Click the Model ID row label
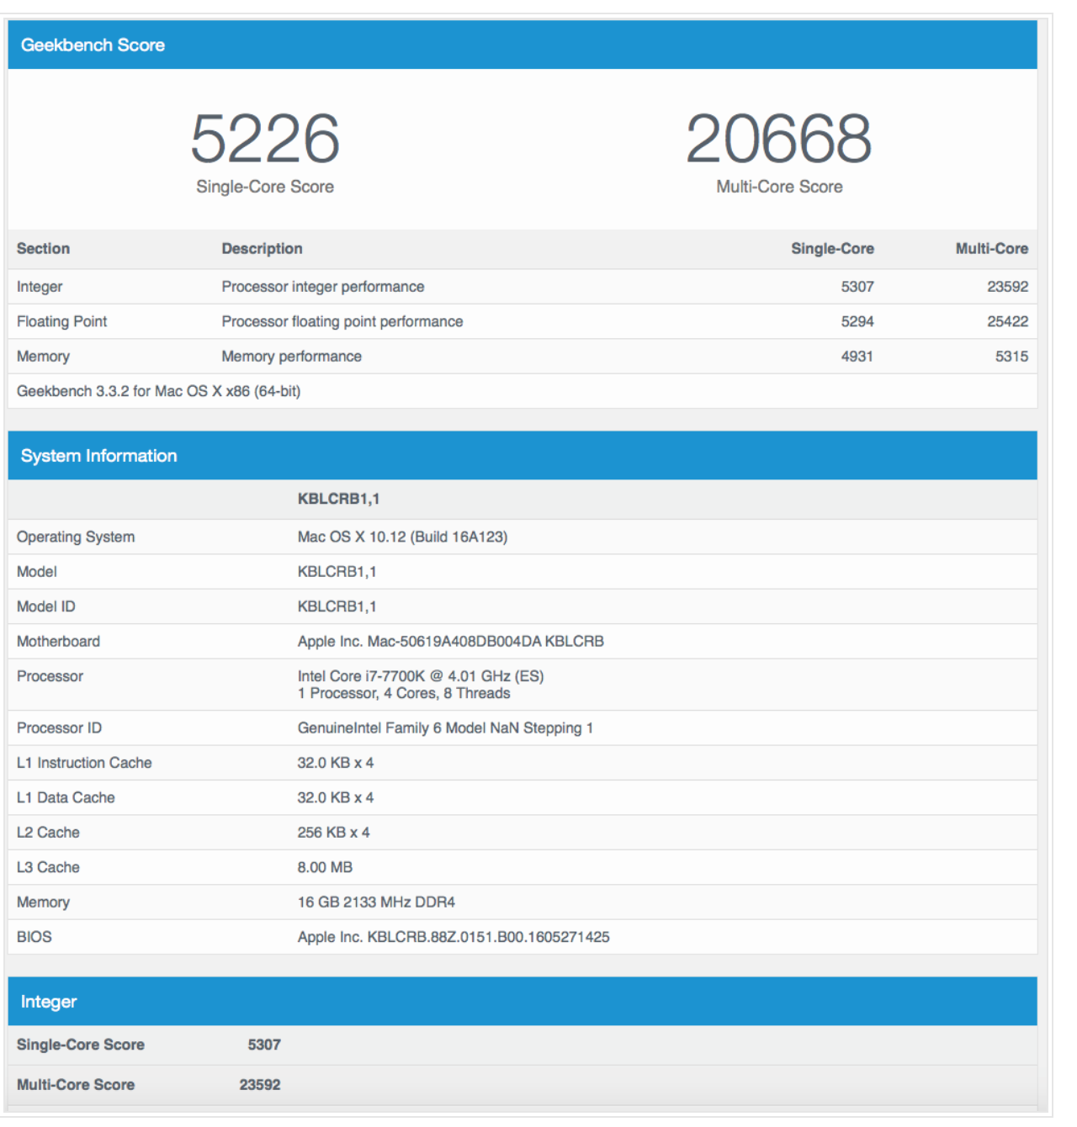Viewport: 1077px width, 1127px height. 46,606
